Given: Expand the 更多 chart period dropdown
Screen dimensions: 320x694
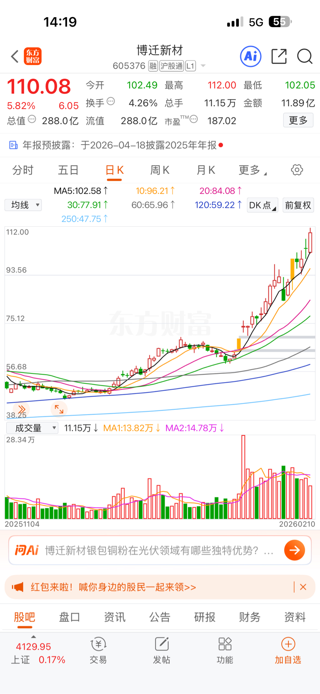Looking at the screenshot, I should coord(252,170).
